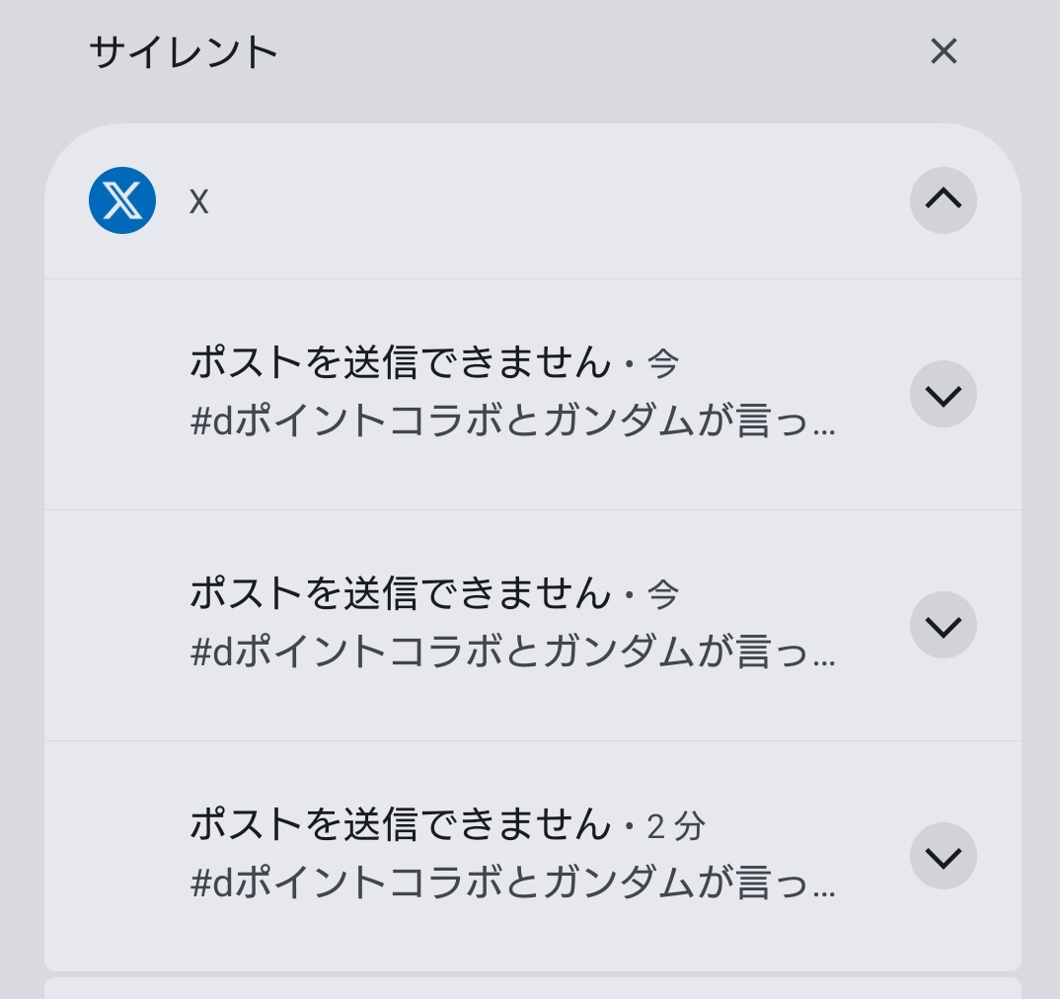Tap the X app name label
The height and width of the screenshot is (999, 1060).
pos(198,201)
